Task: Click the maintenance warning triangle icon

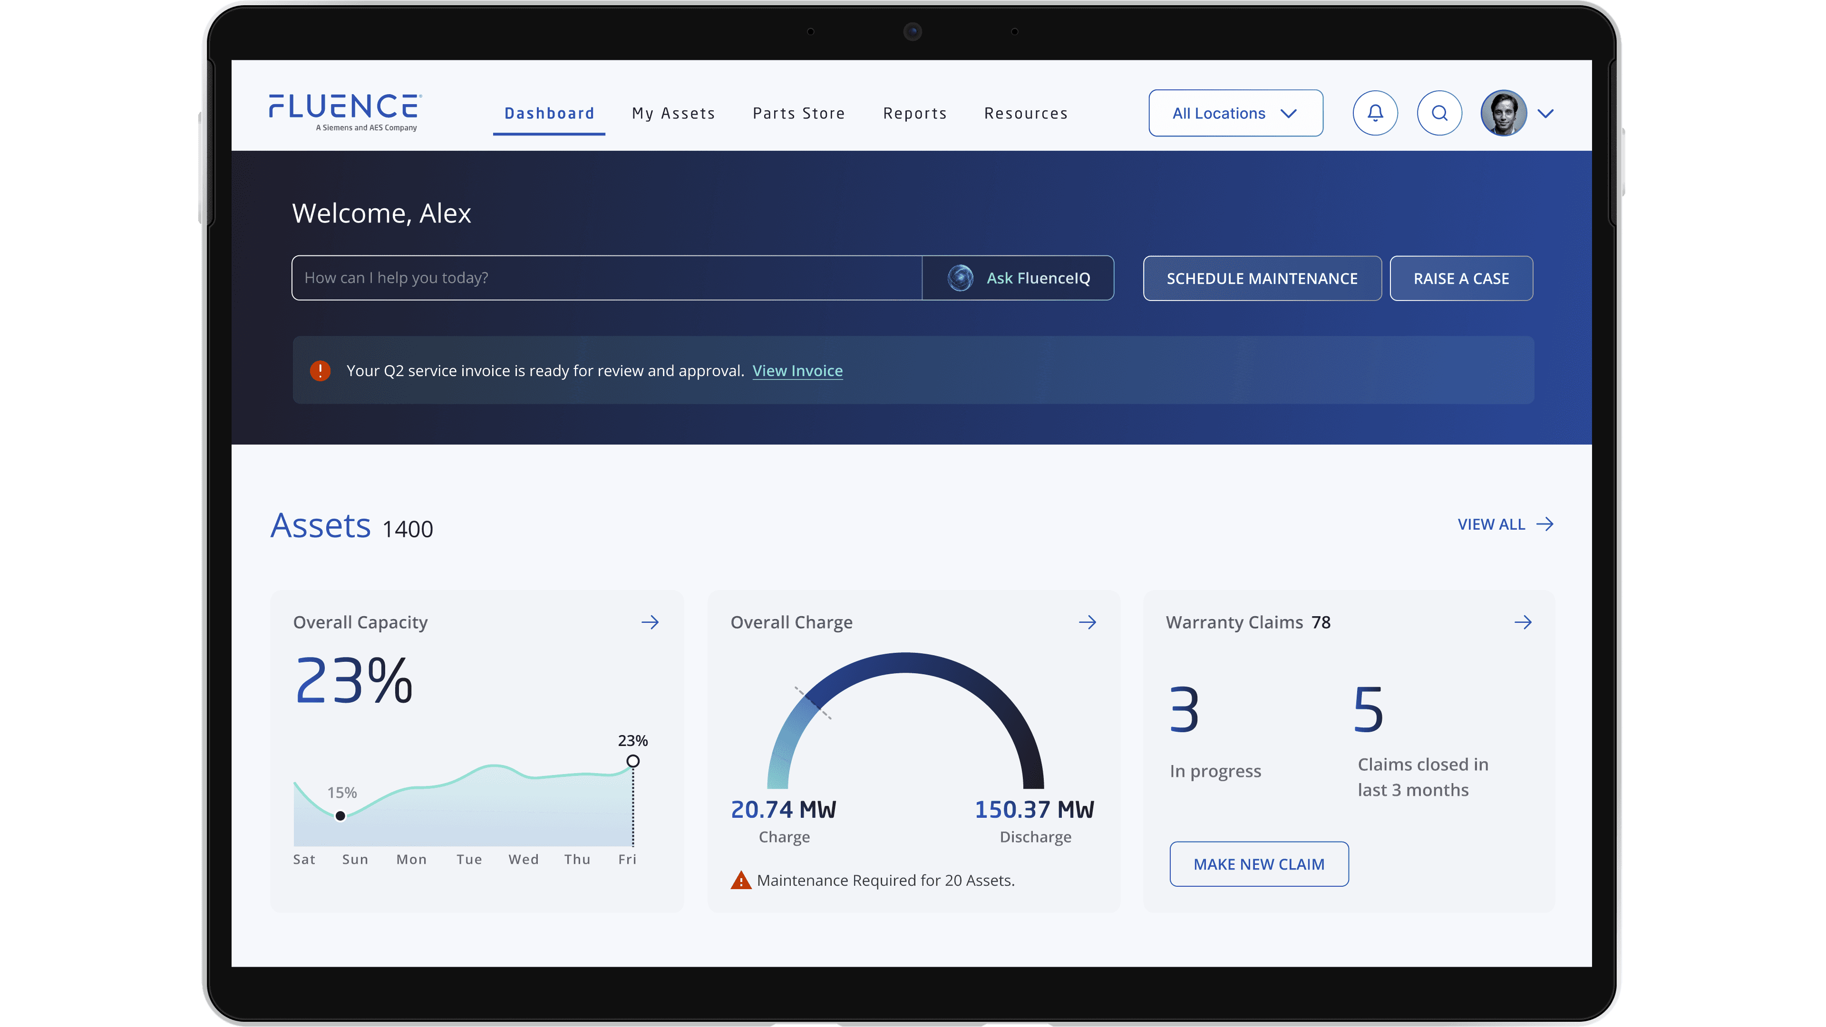Action: 741,880
